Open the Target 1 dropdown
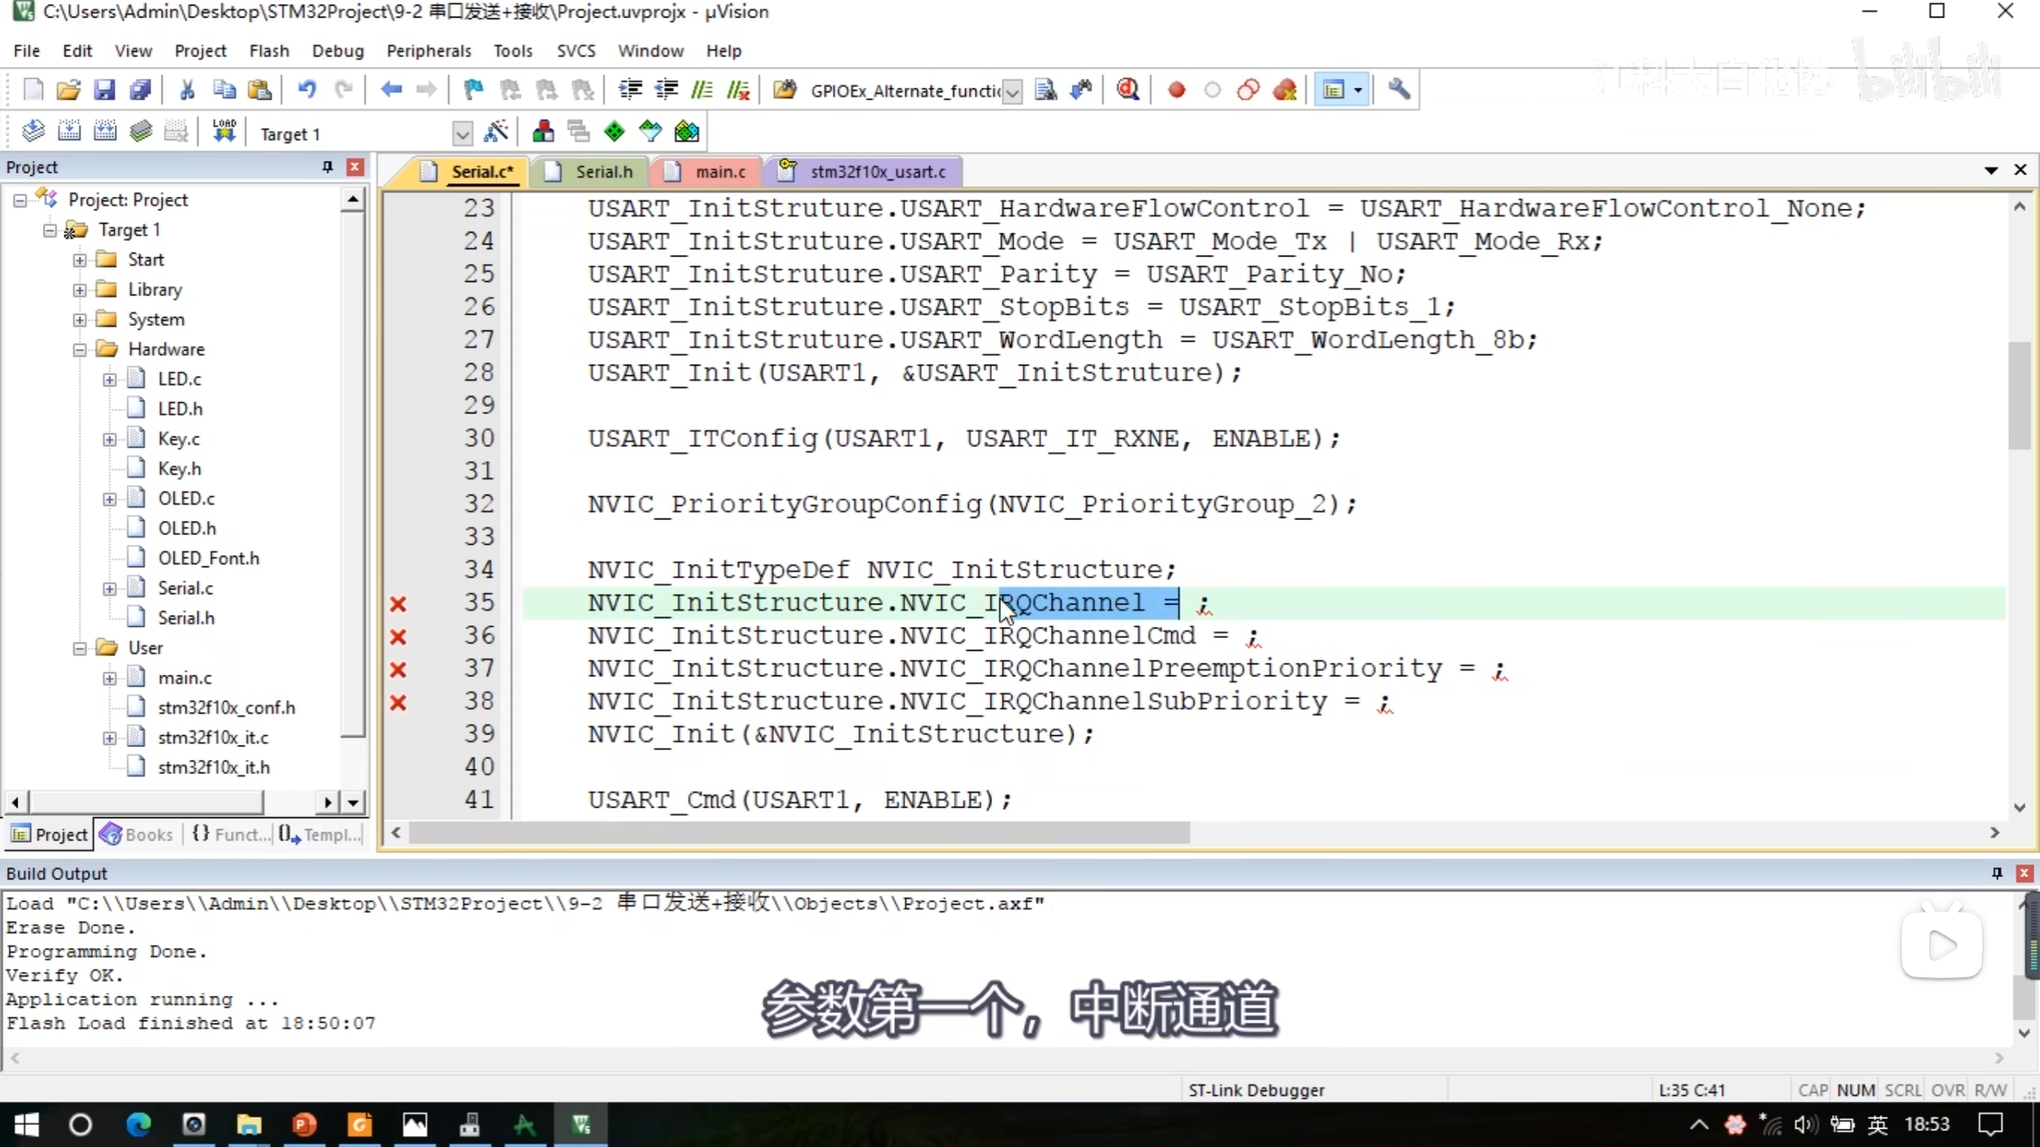This screenshot has width=2040, height=1147. tap(461, 134)
